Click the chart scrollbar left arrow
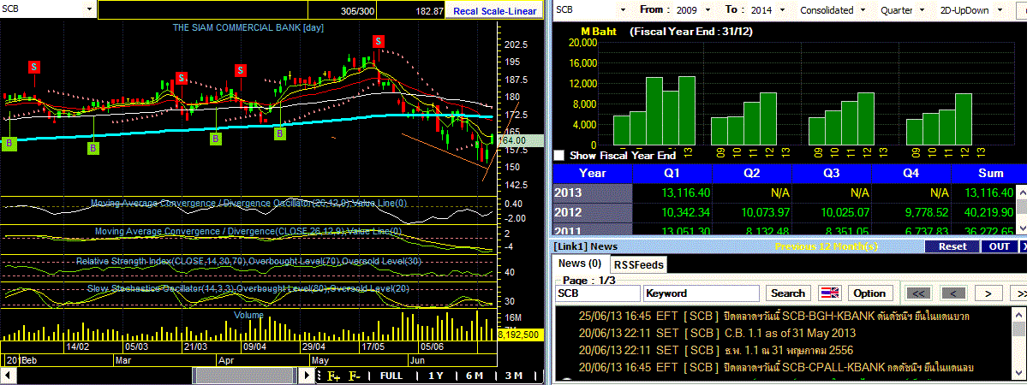Screen dimensions: 1033x385 click(7, 376)
